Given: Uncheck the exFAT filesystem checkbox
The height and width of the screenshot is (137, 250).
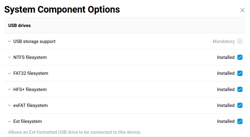Looking at the screenshot, I should click(240, 105).
